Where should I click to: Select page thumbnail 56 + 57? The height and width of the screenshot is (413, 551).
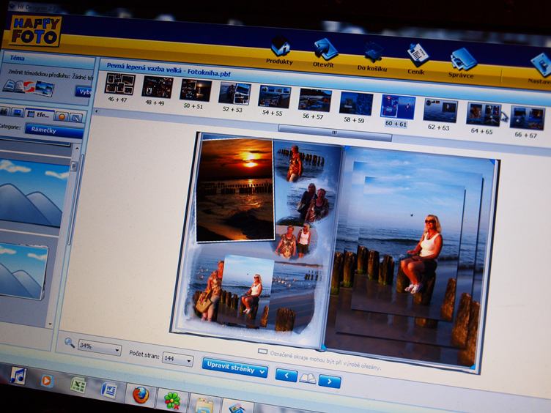pyautogui.click(x=314, y=100)
